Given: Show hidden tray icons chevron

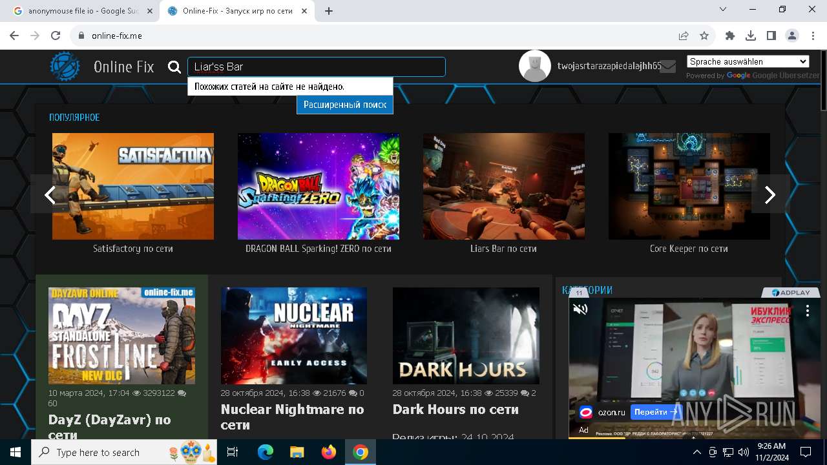Looking at the screenshot, I should pyautogui.click(x=697, y=452).
